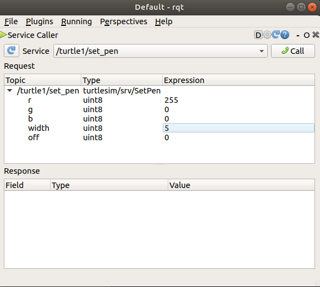Refresh the service list with the blue arrow button
This screenshot has height=287, width=320.
pyautogui.click(x=12, y=51)
